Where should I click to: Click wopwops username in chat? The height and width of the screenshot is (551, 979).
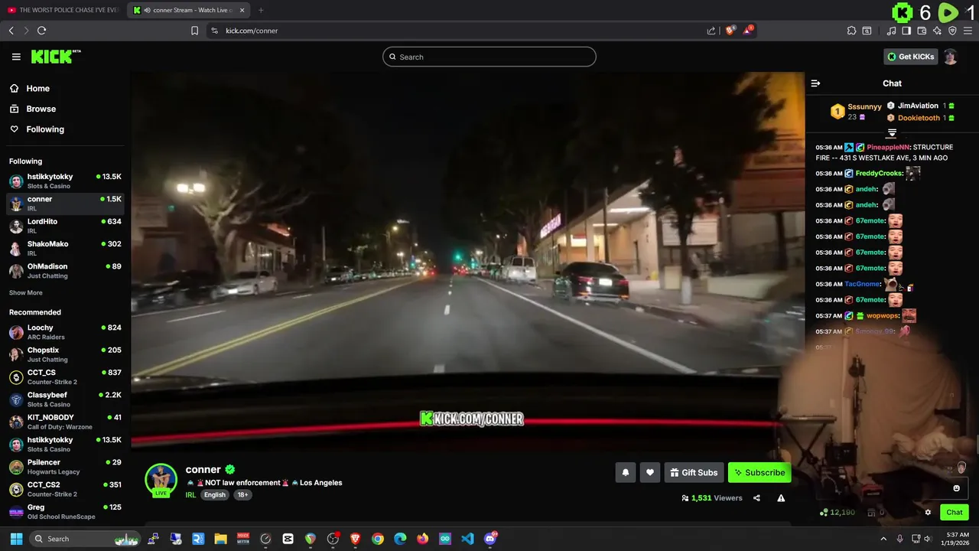pyautogui.click(x=883, y=316)
